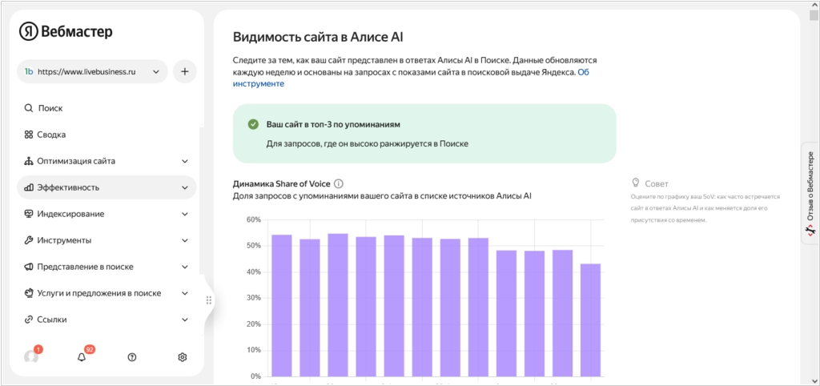This screenshot has width=820, height=386.
Task: Open settings gear icon
Action: pyautogui.click(x=183, y=356)
